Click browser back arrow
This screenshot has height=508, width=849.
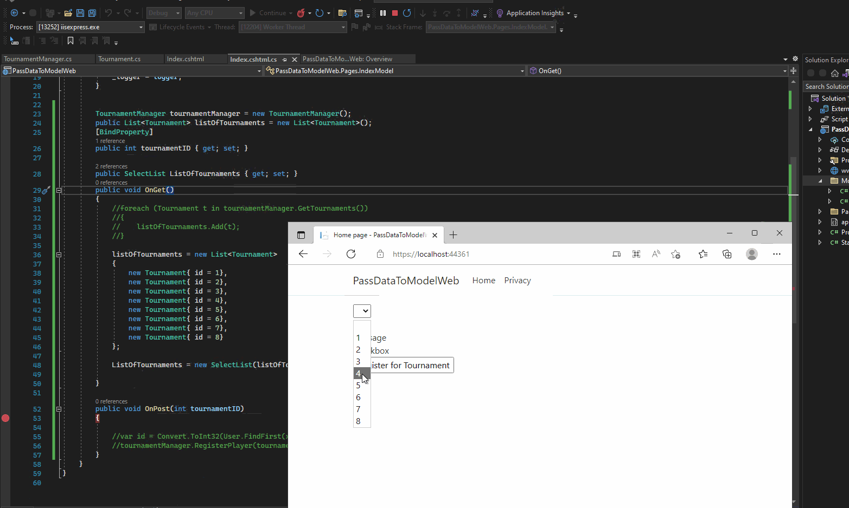click(303, 254)
